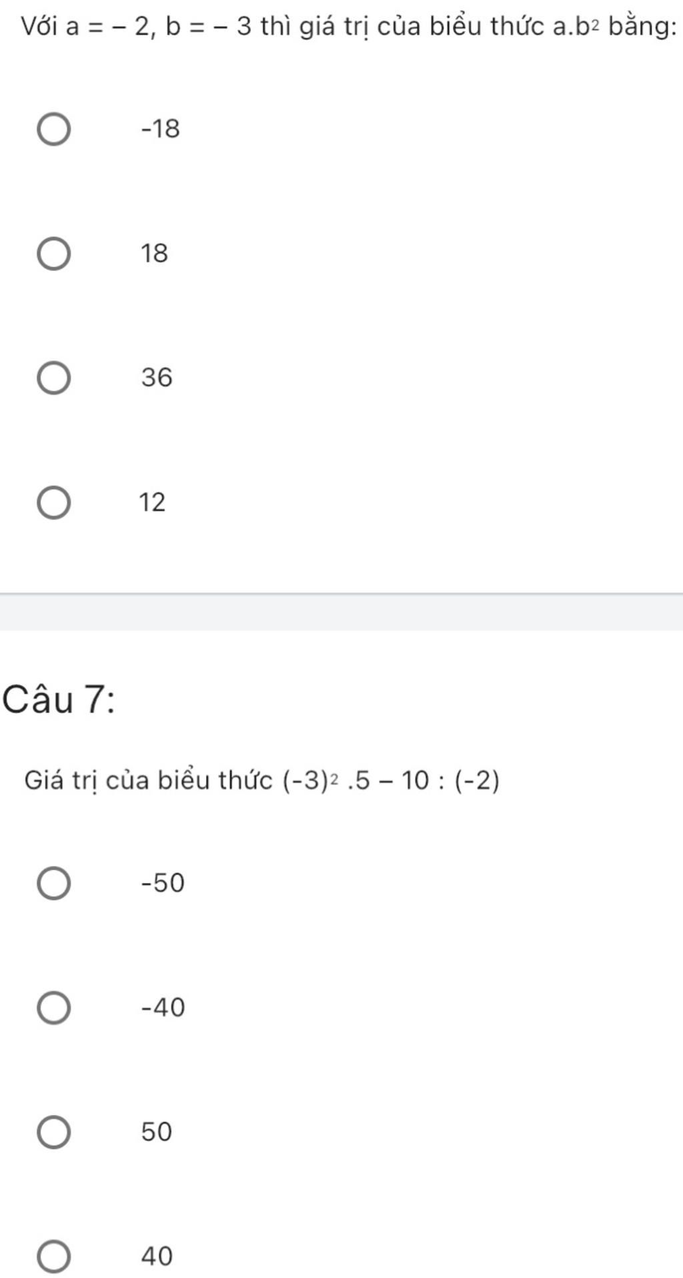
Task: Choose the radio option labeled 12
Action: 53,503
